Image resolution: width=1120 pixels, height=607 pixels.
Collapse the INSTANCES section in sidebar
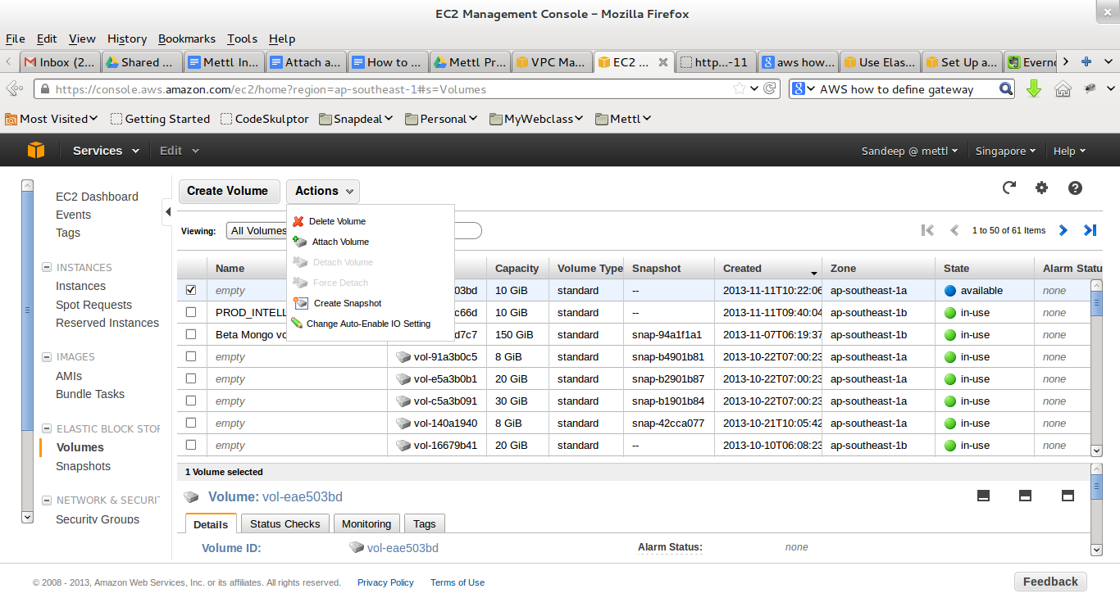[47, 268]
